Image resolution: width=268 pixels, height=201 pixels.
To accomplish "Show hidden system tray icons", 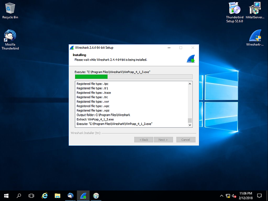I will point(221,196).
